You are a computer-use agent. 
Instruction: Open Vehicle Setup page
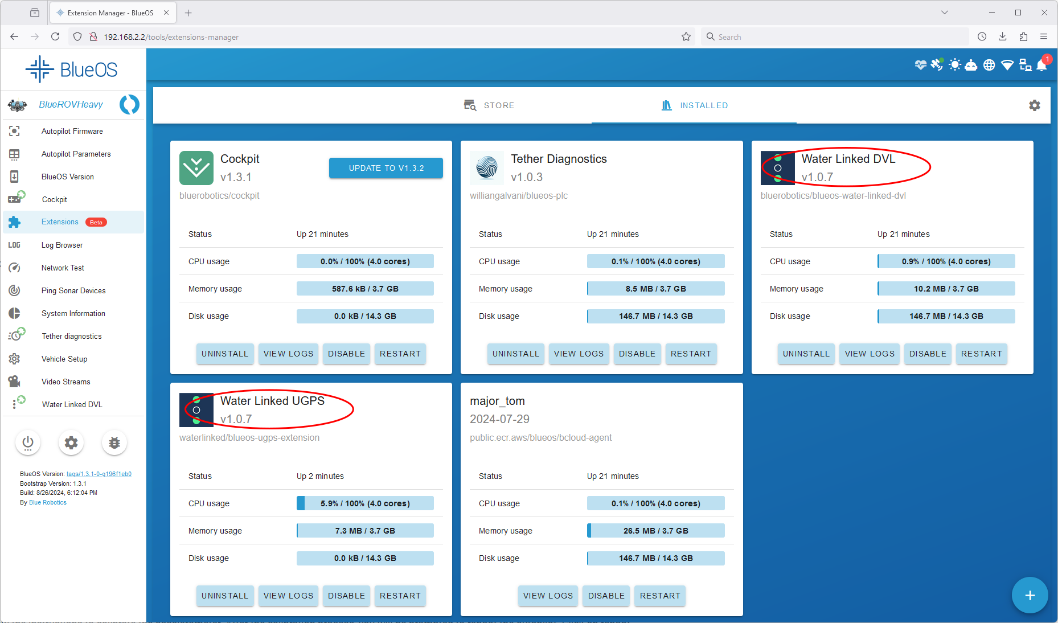click(73, 359)
